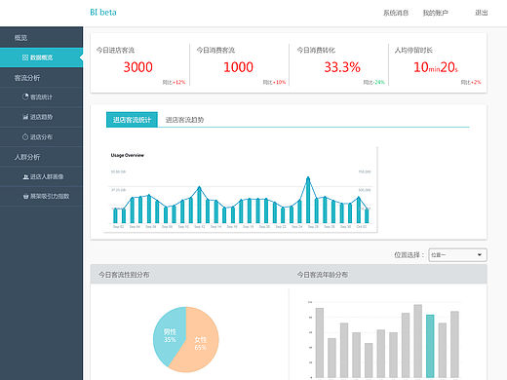This screenshot has height=380, width=507.
Task: Open 系统消息 in the top bar
Action: 396,13
